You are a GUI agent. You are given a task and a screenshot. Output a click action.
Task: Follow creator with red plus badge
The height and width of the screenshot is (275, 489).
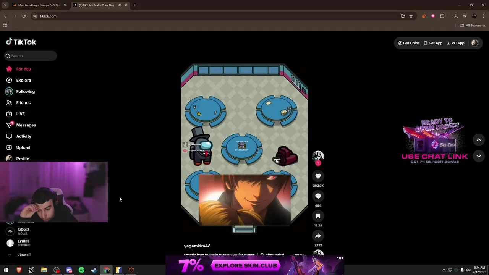click(x=318, y=163)
